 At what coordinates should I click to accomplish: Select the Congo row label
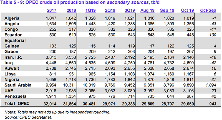(x=11, y=30)
